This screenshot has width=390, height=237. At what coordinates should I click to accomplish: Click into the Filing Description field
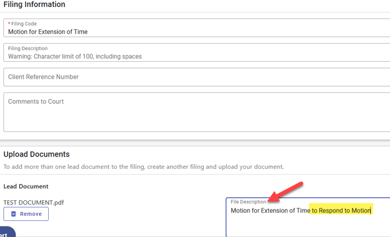click(x=196, y=52)
